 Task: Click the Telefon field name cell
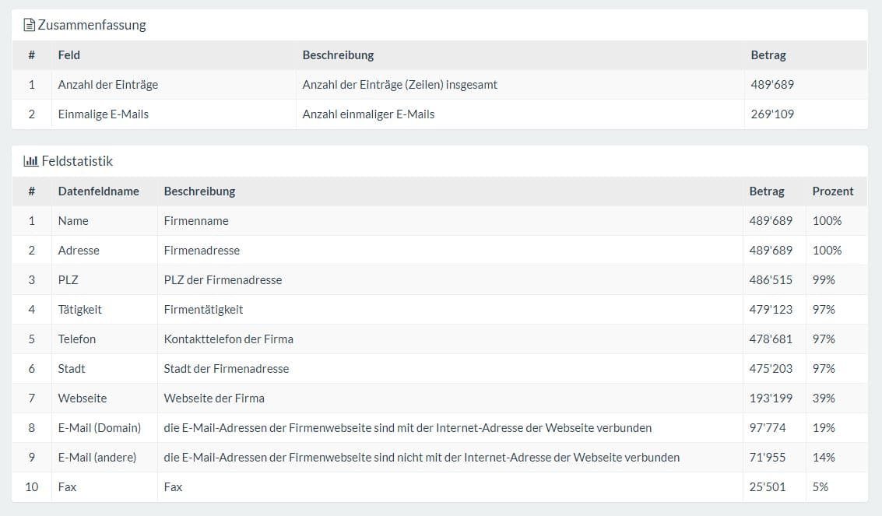(x=77, y=339)
